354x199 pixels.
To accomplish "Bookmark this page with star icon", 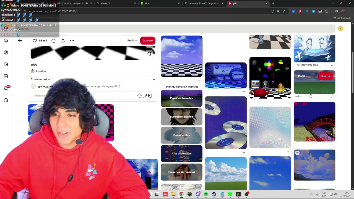I will [284, 11].
